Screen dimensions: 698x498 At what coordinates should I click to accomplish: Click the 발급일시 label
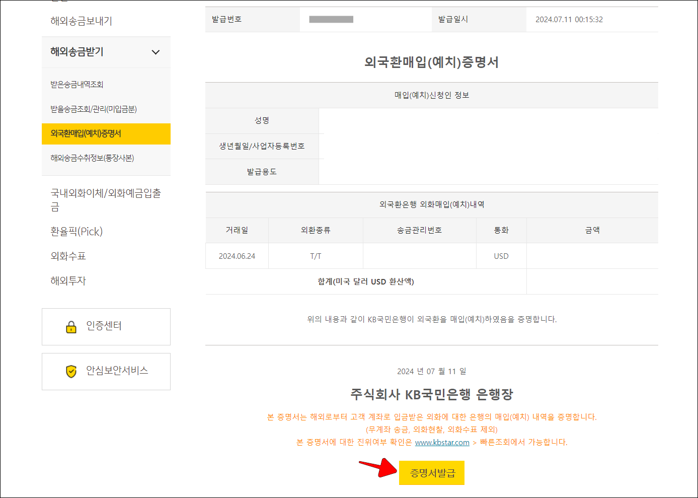click(453, 19)
